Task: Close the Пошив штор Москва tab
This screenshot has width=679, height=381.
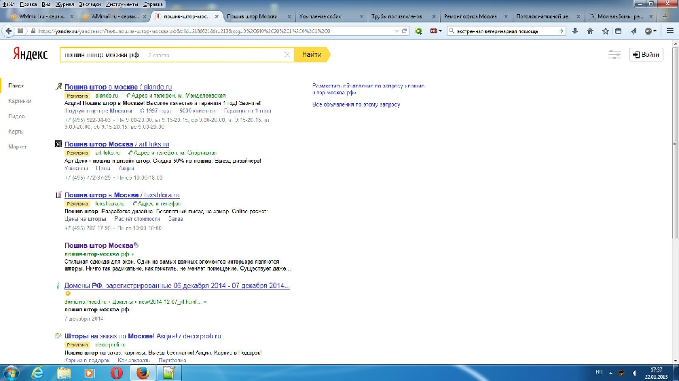Action: [x=289, y=16]
